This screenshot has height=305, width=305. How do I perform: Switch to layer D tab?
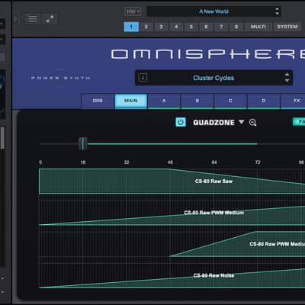(264, 101)
